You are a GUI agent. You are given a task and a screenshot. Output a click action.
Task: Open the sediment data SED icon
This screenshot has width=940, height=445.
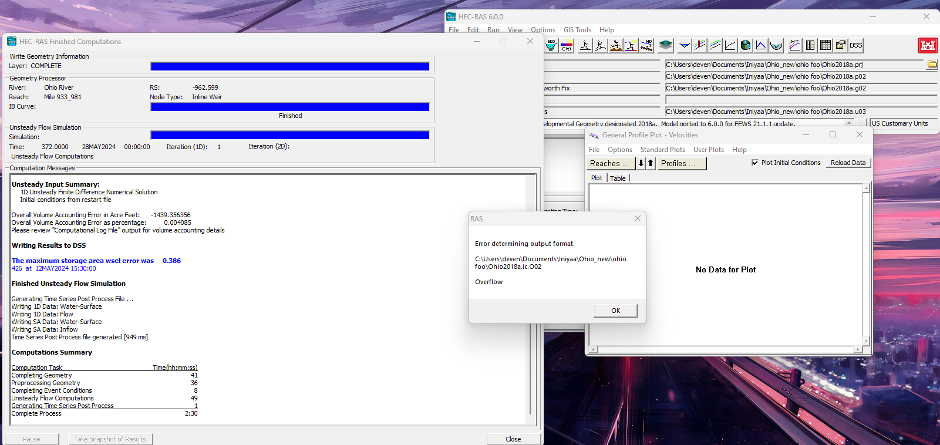pyautogui.click(x=551, y=45)
